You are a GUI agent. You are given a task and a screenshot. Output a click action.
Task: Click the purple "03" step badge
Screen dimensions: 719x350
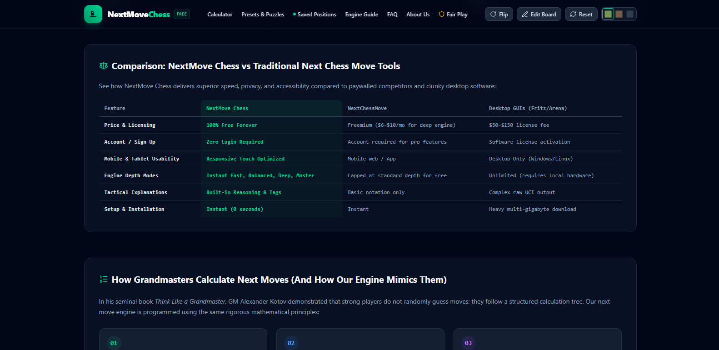click(468, 343)
